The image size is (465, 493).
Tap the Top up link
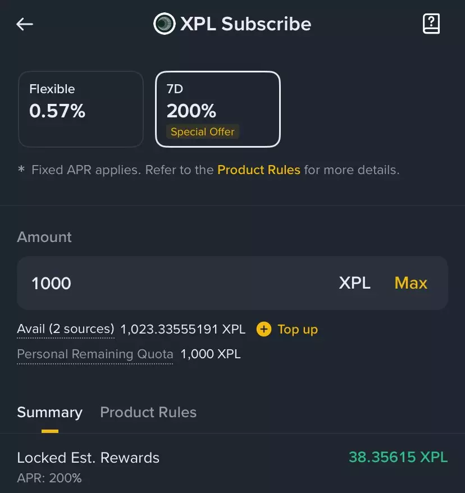[297, 329]
